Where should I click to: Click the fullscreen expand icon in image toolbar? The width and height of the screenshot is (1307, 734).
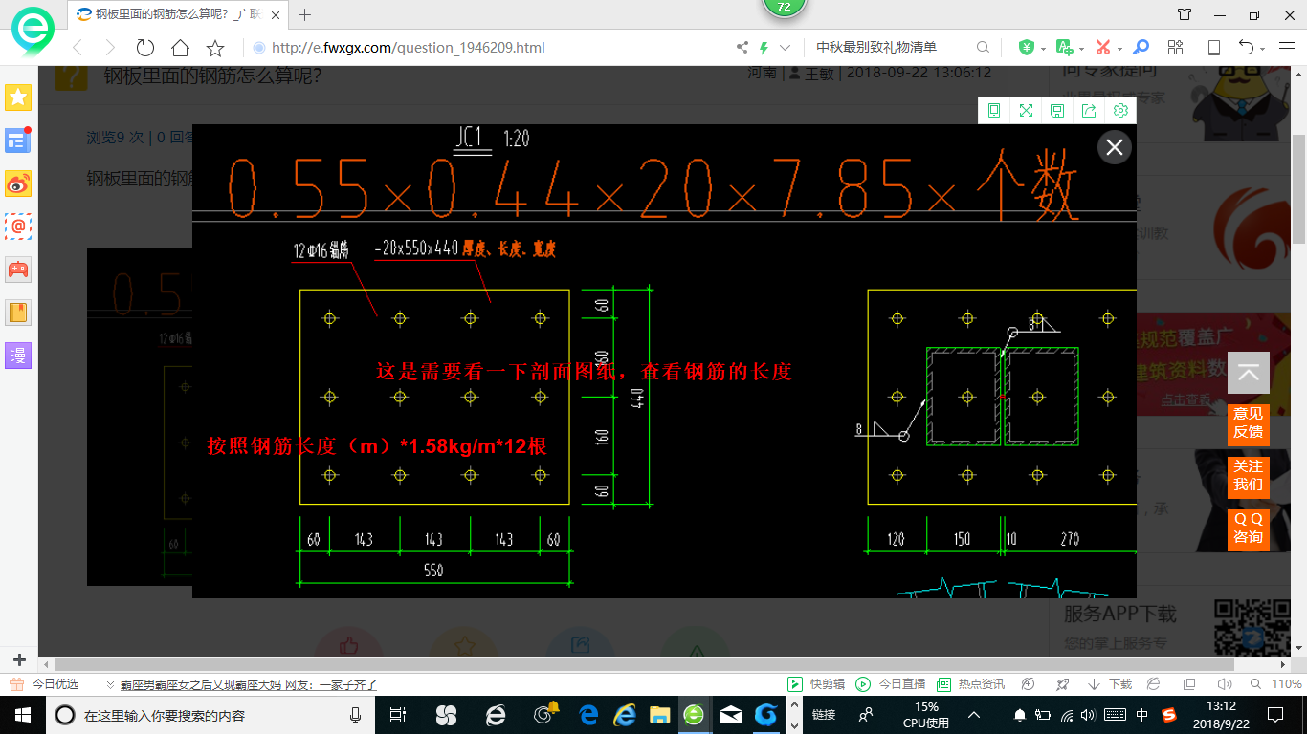(x=1026, y=111)
